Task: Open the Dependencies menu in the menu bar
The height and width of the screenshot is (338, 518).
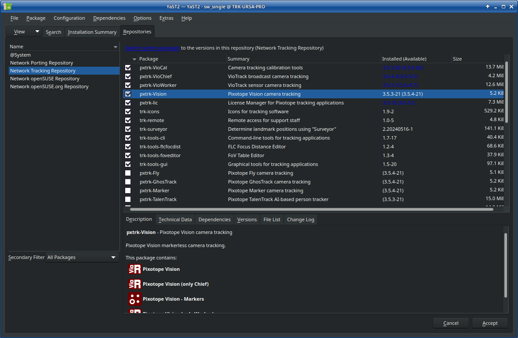Action: pyautogui.click(x=109, y=18)
